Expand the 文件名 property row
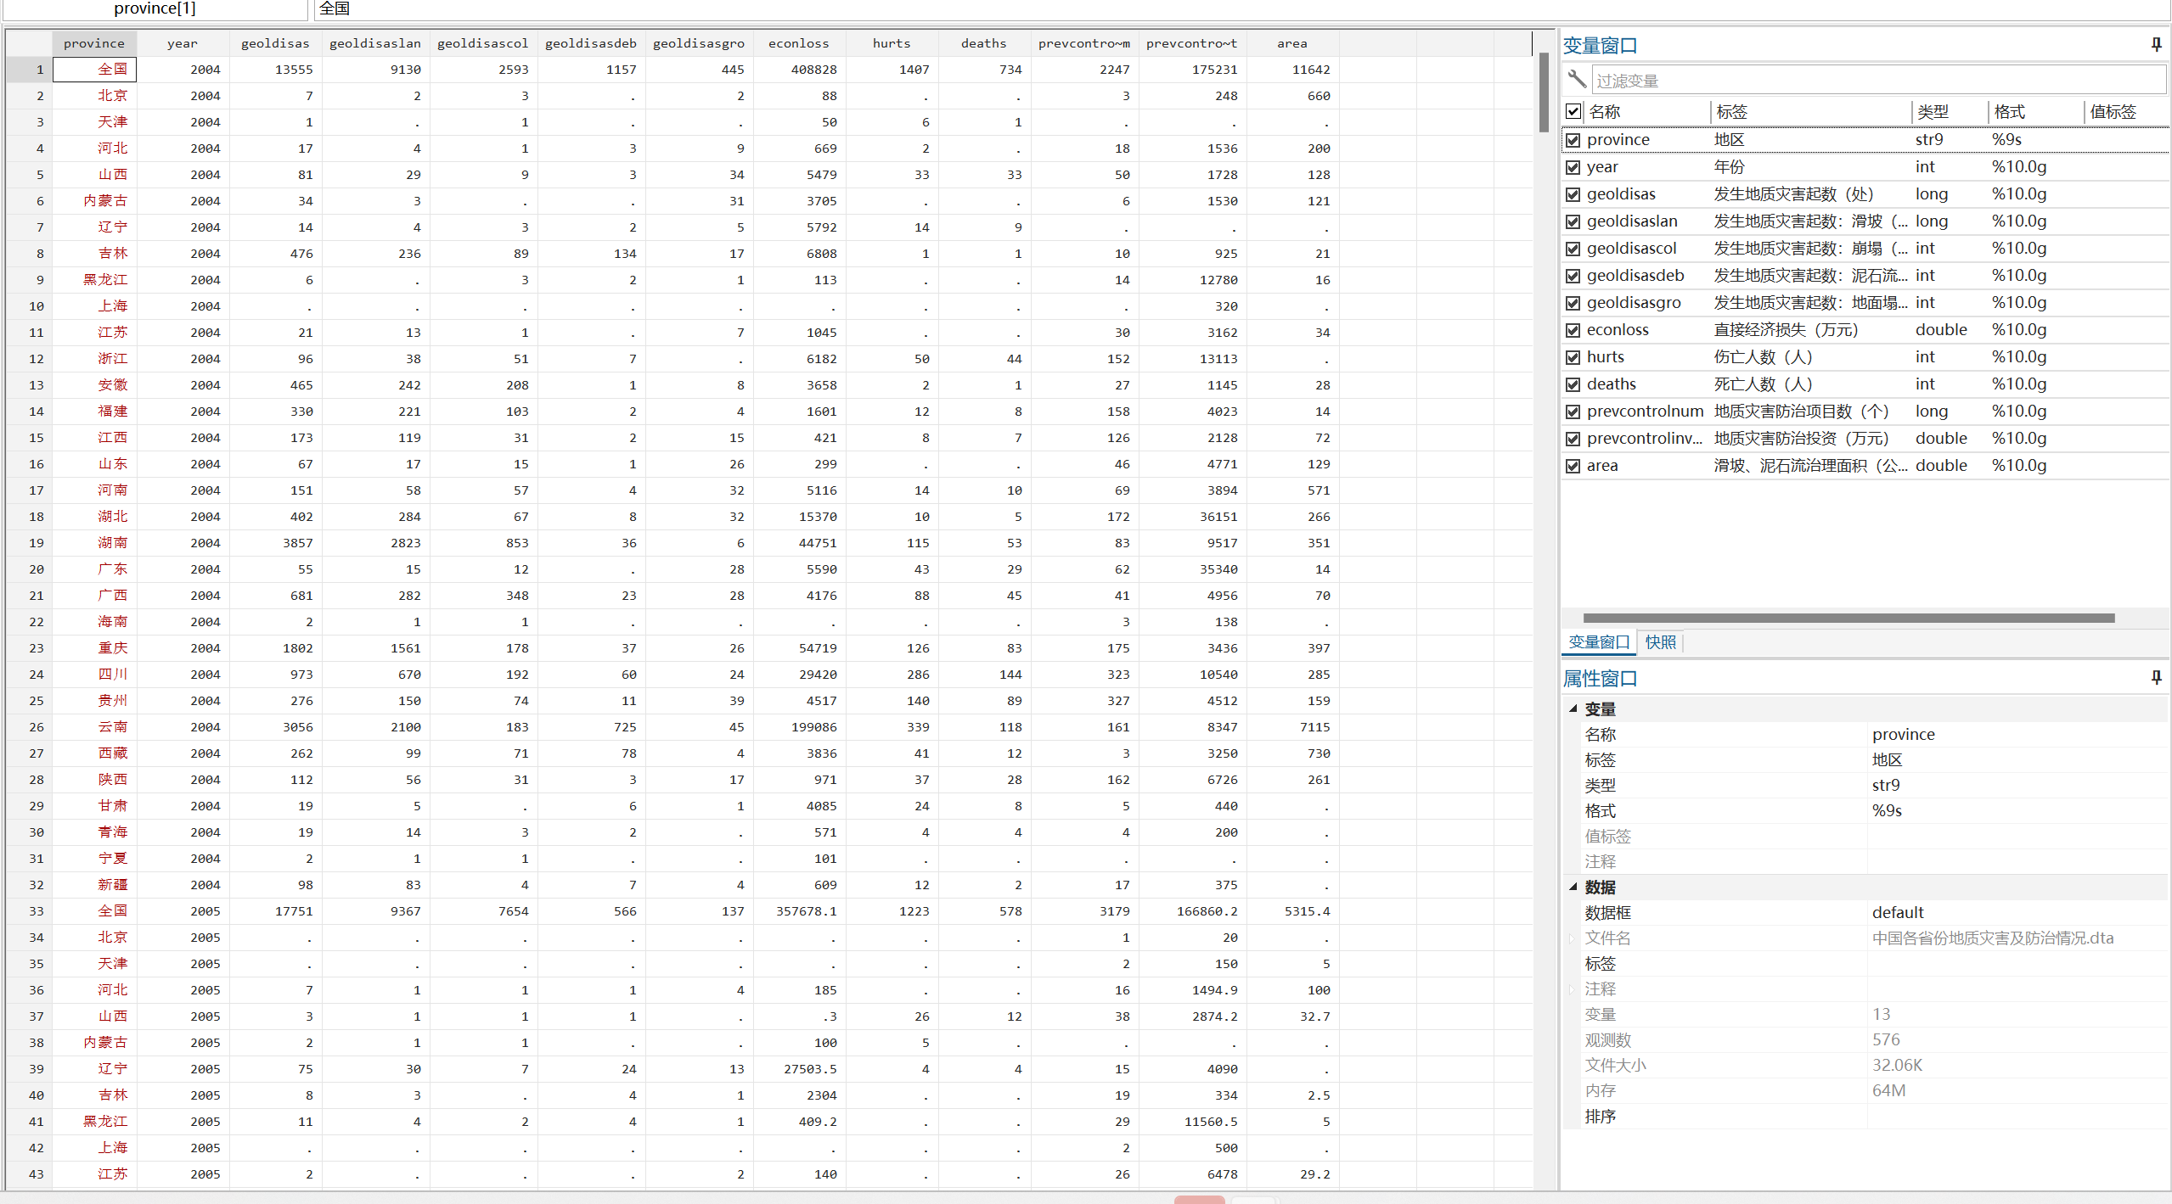 click(1572, 938)
